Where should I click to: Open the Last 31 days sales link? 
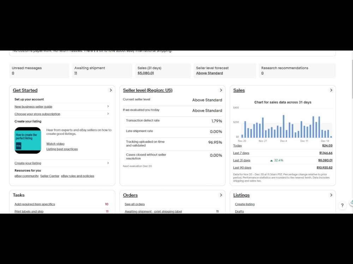pos(241,160)
